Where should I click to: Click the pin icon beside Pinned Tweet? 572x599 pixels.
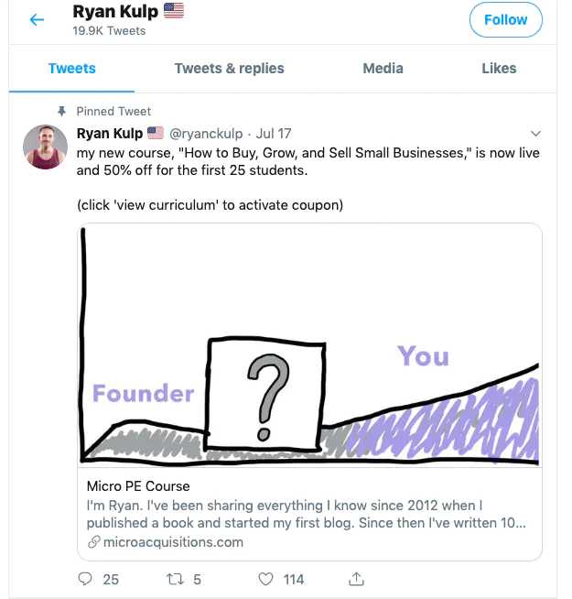point(62,111)
